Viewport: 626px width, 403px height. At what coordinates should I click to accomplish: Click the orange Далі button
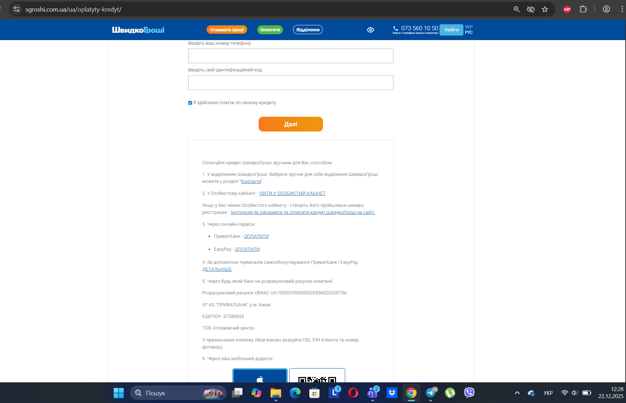[291, 124]
